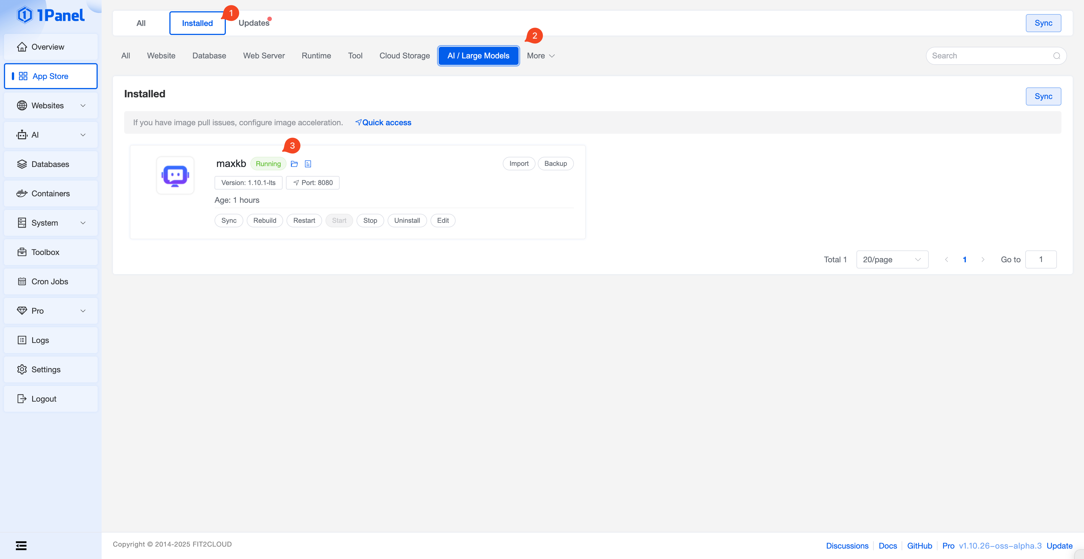Click the Running status badge
The image size is (1084, 559).
point(268,164)
